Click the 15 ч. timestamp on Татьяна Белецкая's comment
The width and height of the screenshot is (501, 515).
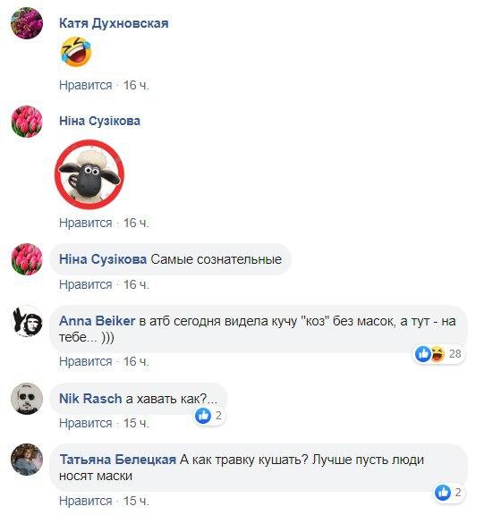pos(136,501)
